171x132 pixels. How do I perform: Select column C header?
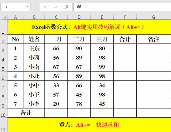coord(56,17)
